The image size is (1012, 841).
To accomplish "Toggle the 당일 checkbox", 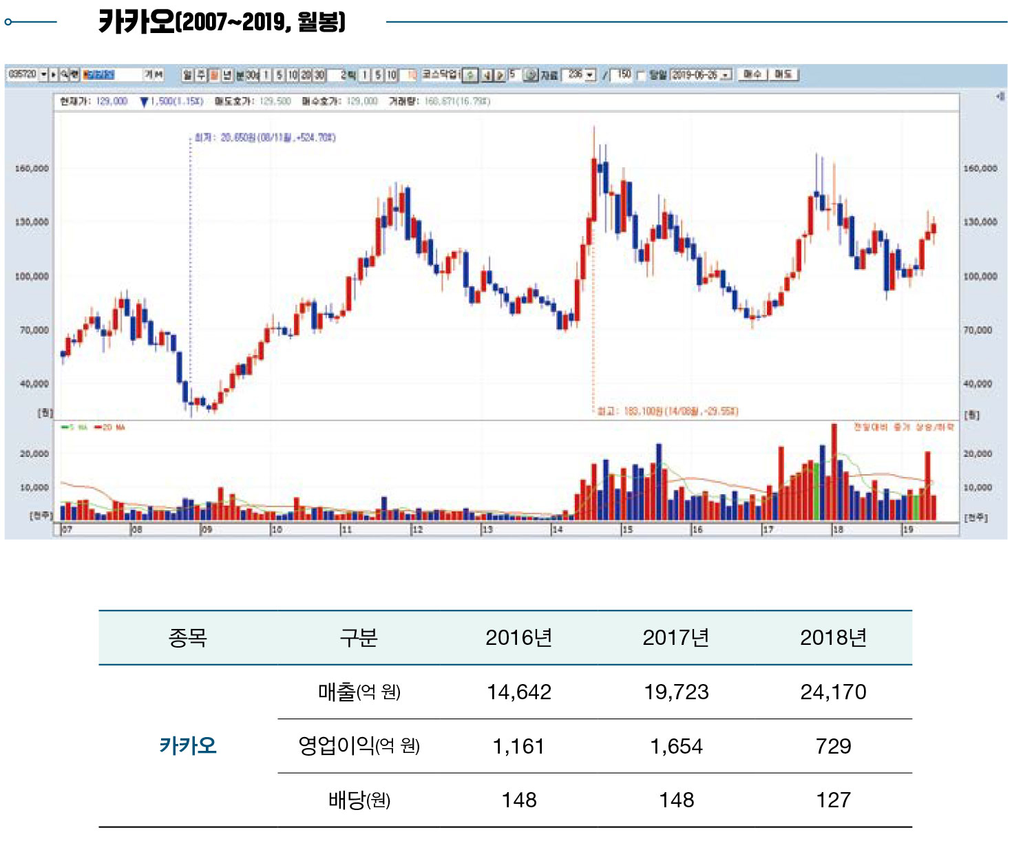I will [x=642, y=76].
